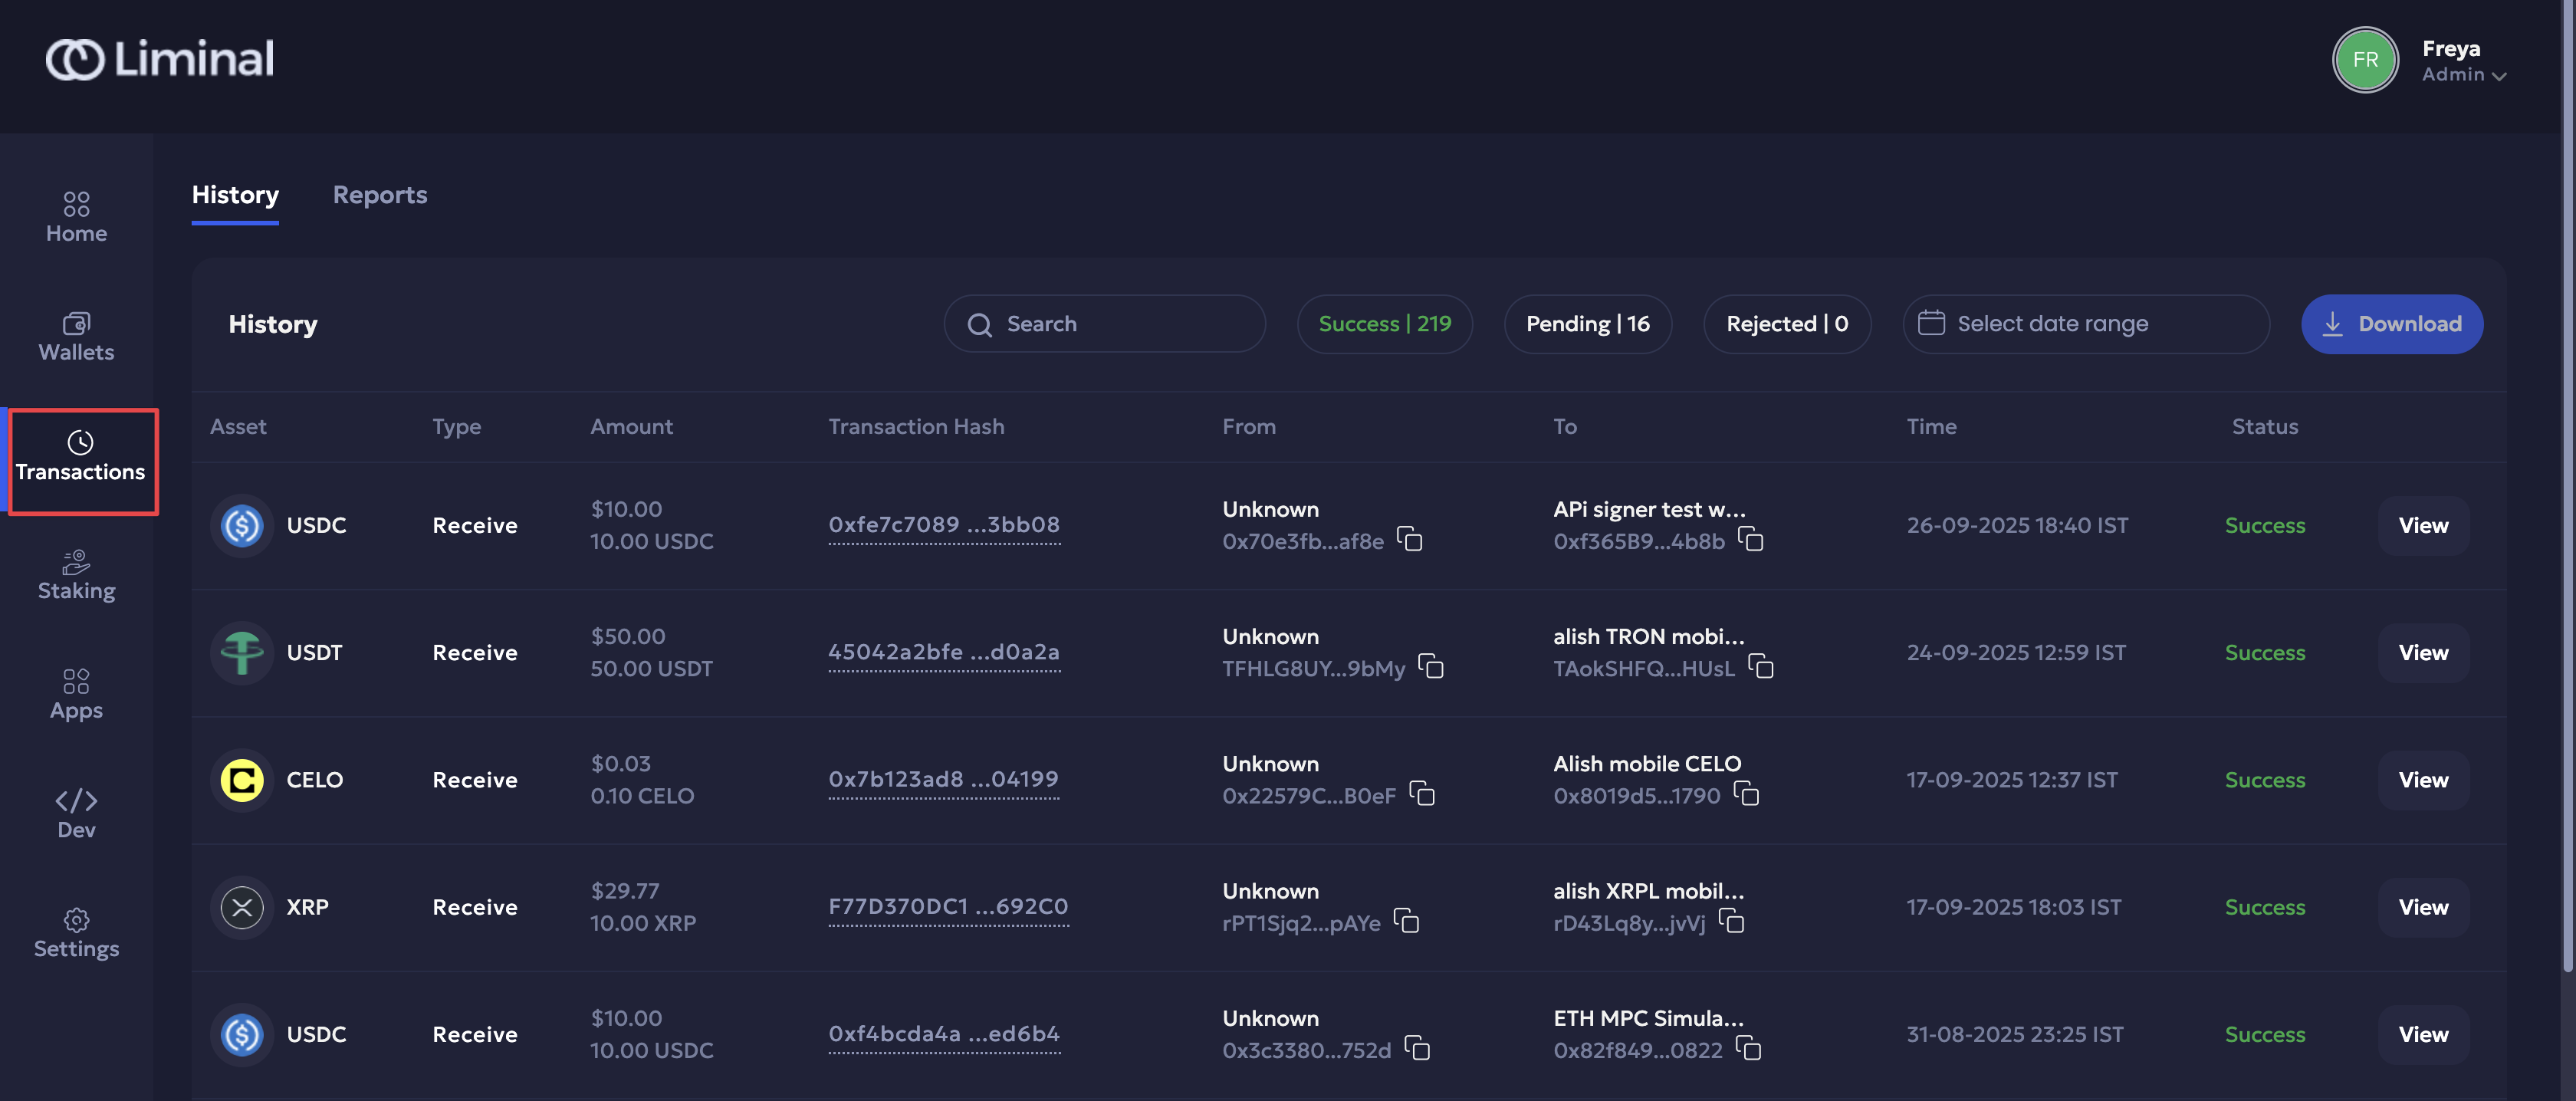Image resolution: width=2576 pixels, height=1101 pixels.
Task: Go to Staking in the sidebar
Action: point(76,575)
